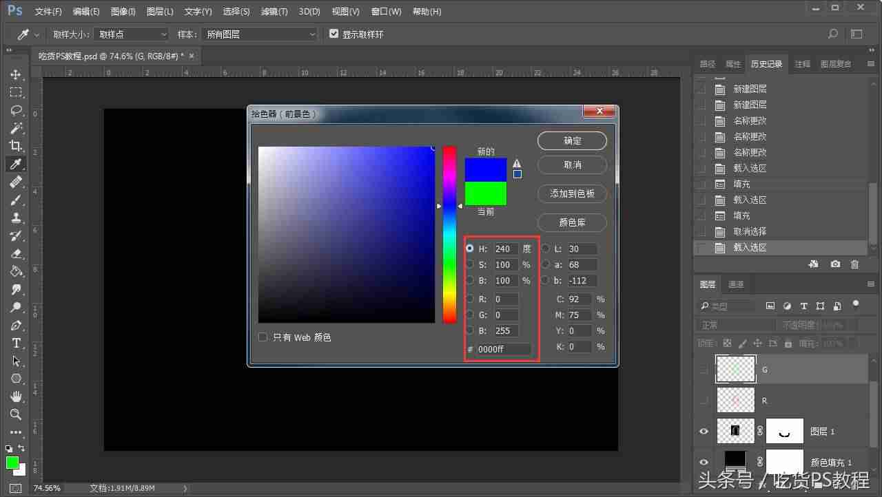Click the green current color swatch
Viewport: 882px width, 497px height.
click(x=486, y=193)
